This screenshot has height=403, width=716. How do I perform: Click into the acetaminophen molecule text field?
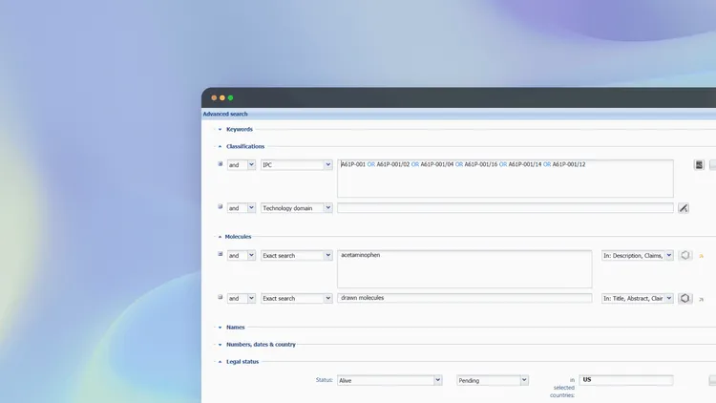(464, 268)
